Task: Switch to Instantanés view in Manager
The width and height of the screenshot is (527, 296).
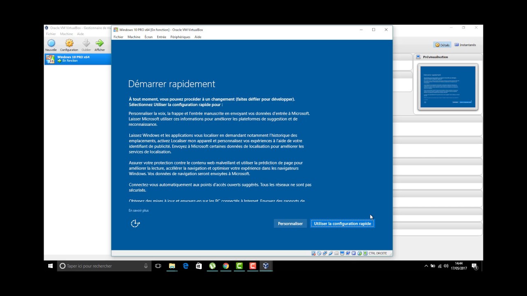Action: [465, 45]
